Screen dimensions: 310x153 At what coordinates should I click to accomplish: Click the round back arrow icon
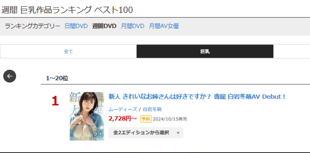pos(10,76)
